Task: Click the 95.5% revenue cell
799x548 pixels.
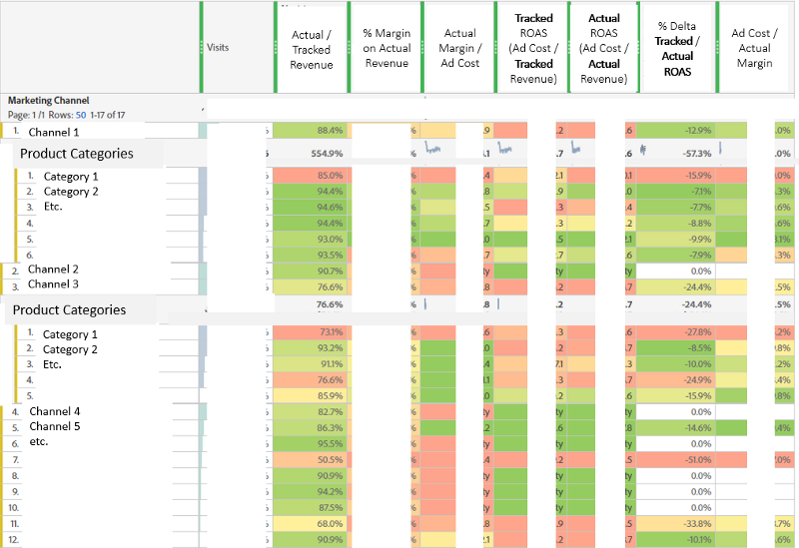Action: pyautogui.click(x=310, y=443)
